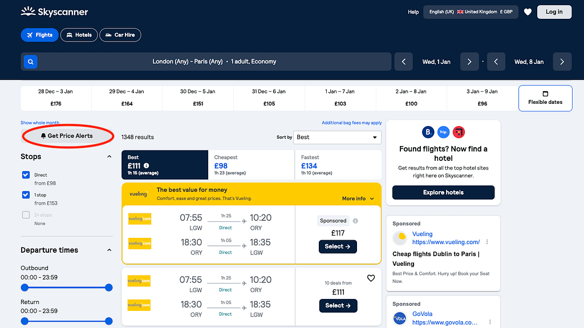Click the Trip.com logo circle

click(443, 132)
